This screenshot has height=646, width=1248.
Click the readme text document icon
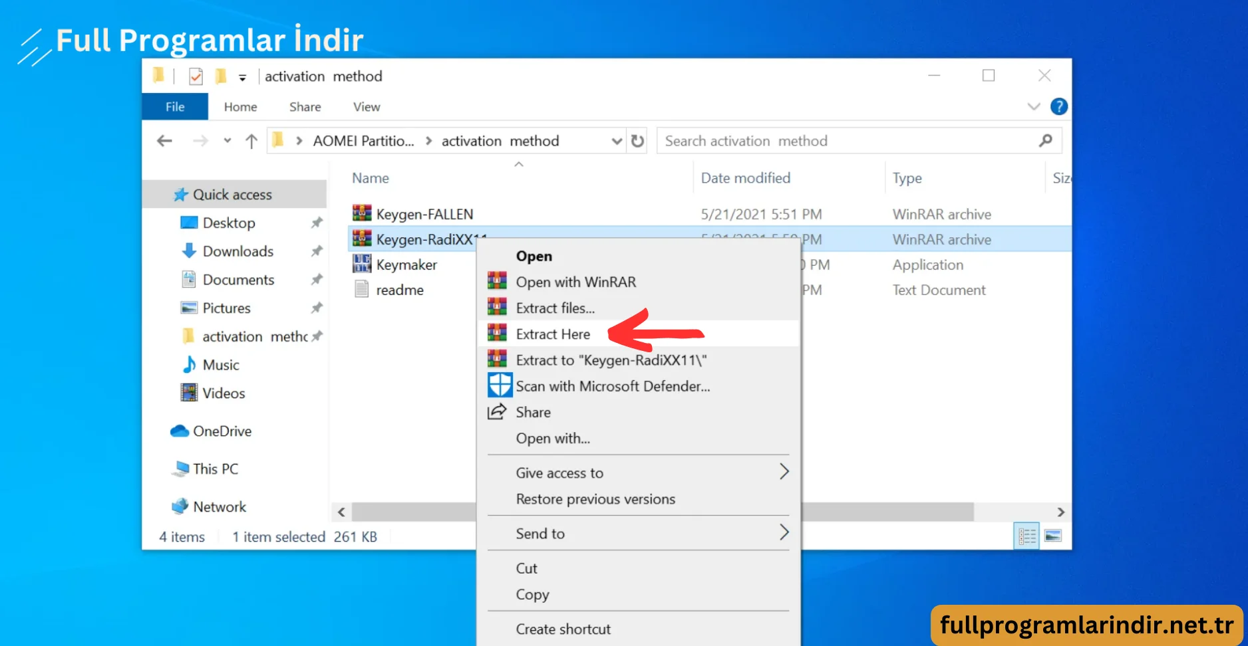pyautogui.click(x=362, y=289)
